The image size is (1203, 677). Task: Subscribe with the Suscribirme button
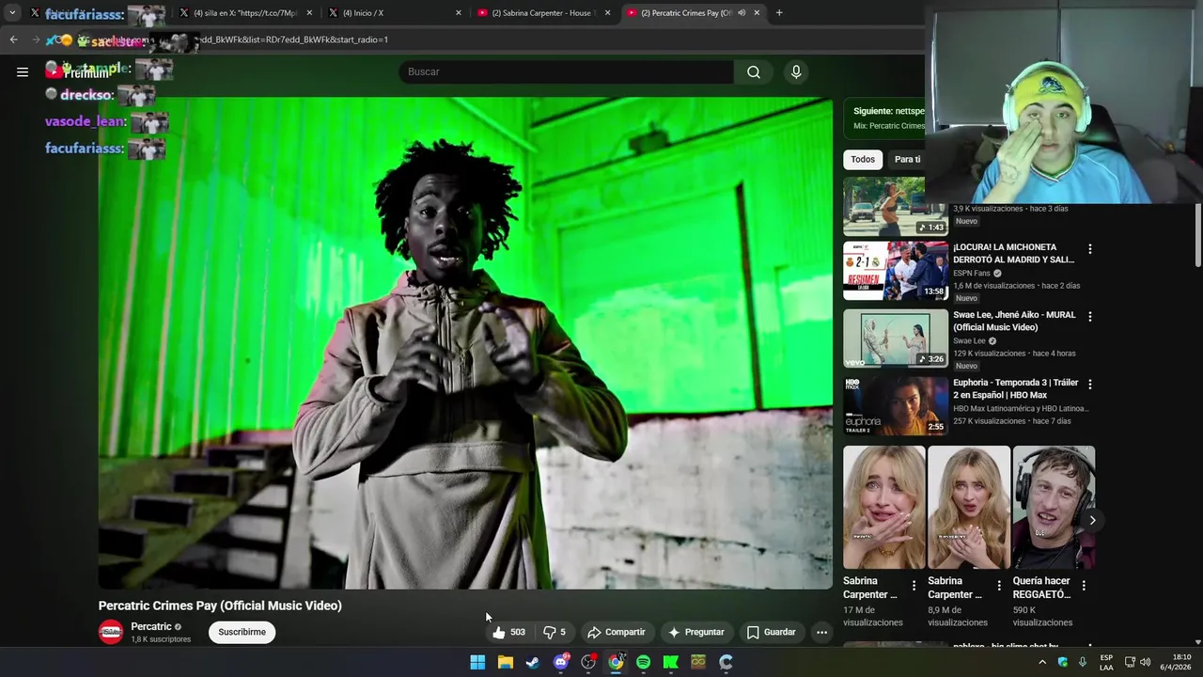click(x=242, y=632)
